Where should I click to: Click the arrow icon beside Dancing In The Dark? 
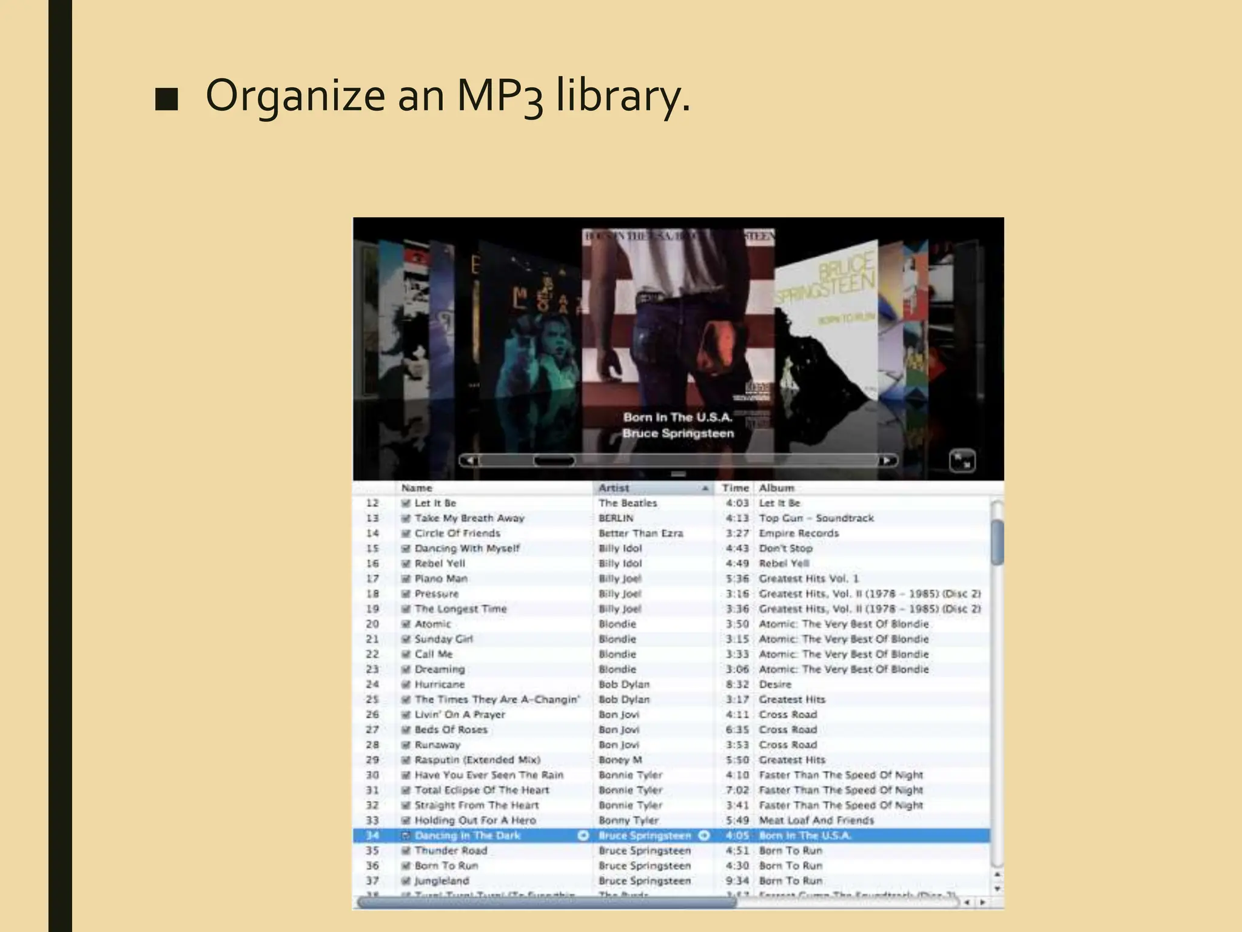[583, 836]
